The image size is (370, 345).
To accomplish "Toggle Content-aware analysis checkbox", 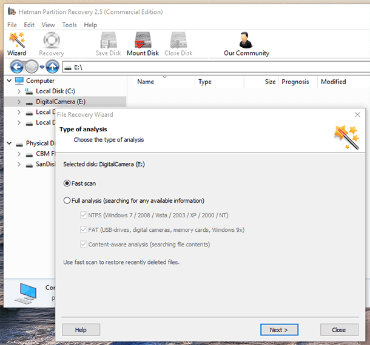I will pos(84,244).
